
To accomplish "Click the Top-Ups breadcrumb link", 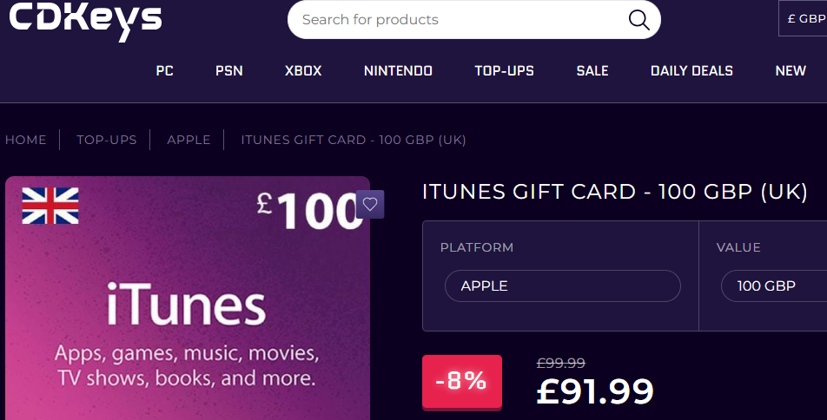I will coord(107,140).
